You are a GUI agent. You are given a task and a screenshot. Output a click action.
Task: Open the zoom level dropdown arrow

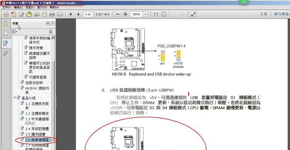coord(146,14)
